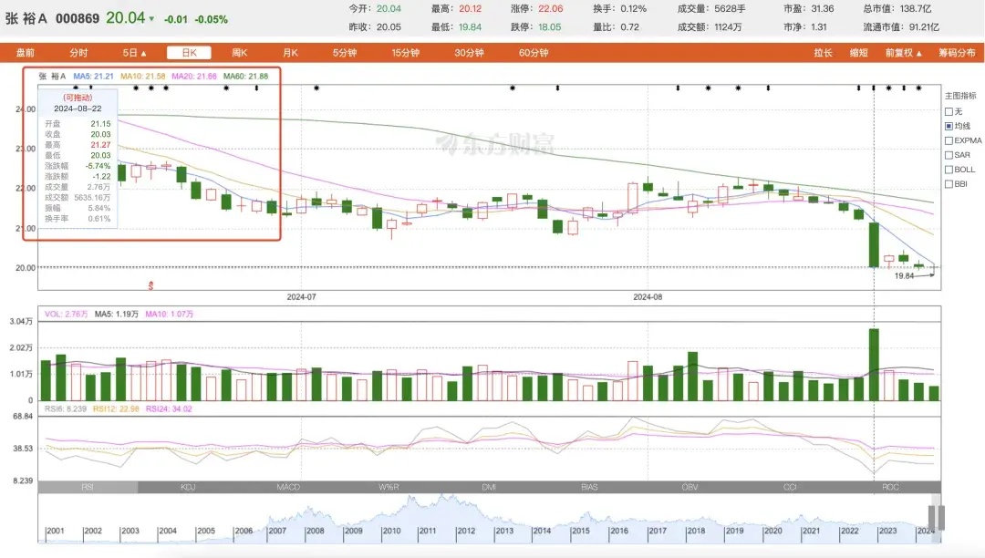Switch to the 60分钟 chart tab
The height and width of the screenshot is (558, 985).
(534, 53)
